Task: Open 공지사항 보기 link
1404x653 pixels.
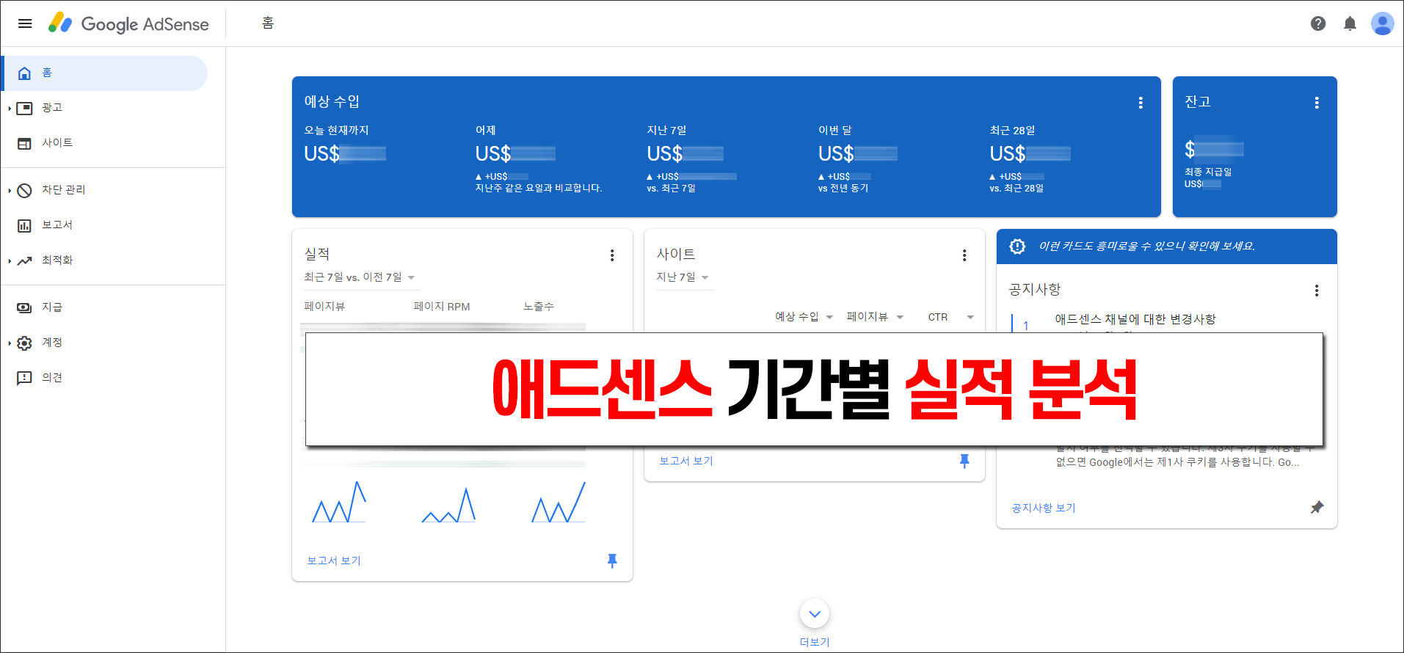Action: (1044, 508)
